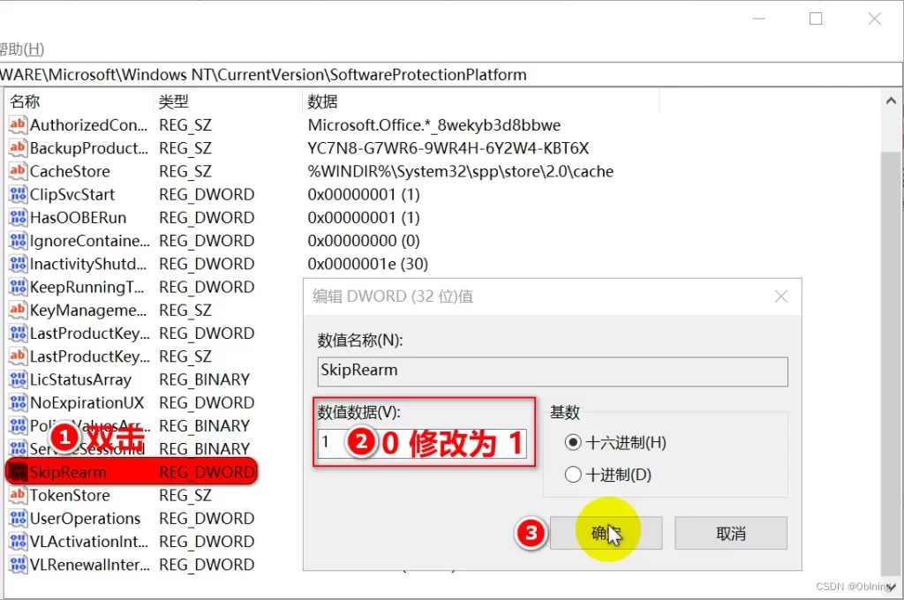This screenshot has height=600, width=904.
Task: Click the DWORD icon beside VLRenewalInterval
Action: click(x=17, y=565)
